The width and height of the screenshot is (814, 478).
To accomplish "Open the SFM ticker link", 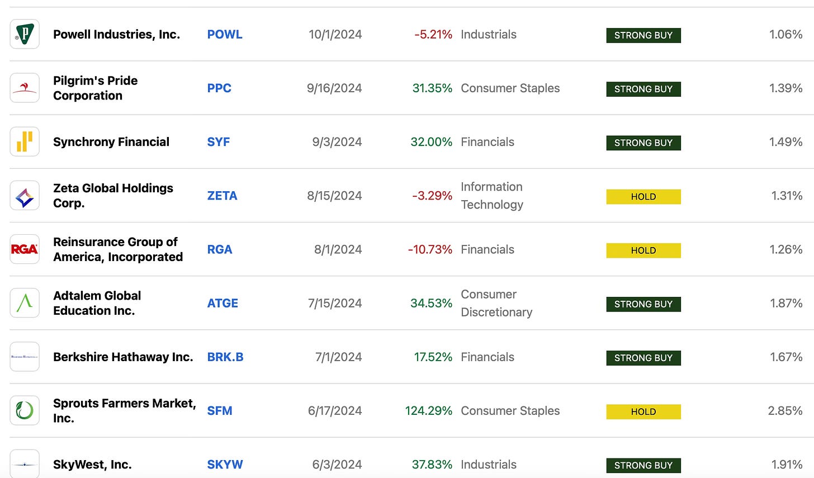I will tap(220, 410).
